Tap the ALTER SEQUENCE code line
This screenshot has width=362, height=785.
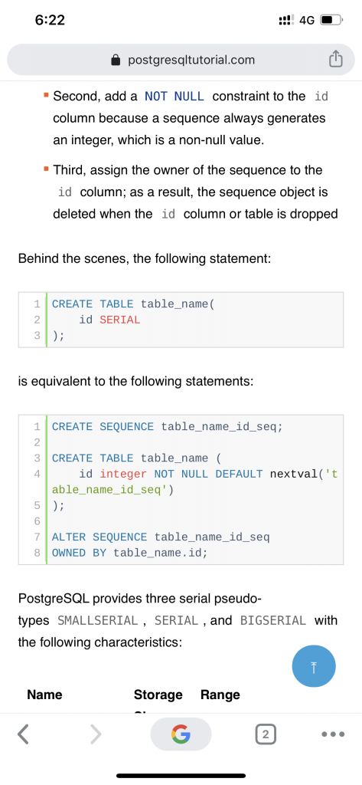tap(161, 537)
